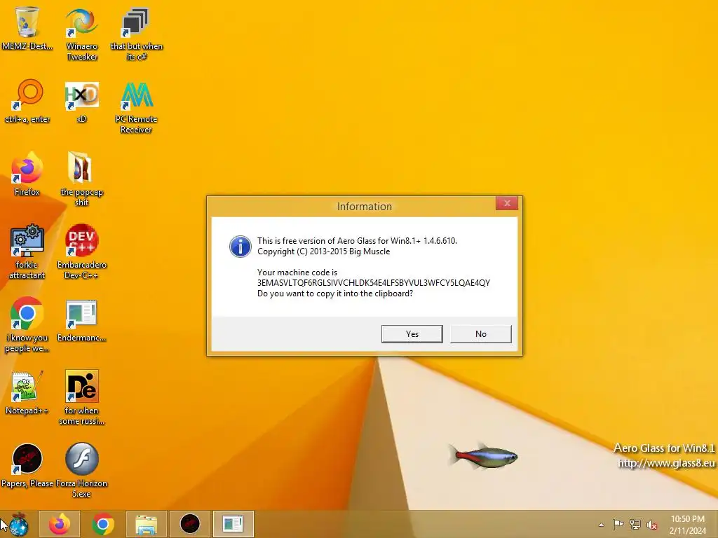
Task: Click the blue information icon in dialog
Action: point(240,247)
